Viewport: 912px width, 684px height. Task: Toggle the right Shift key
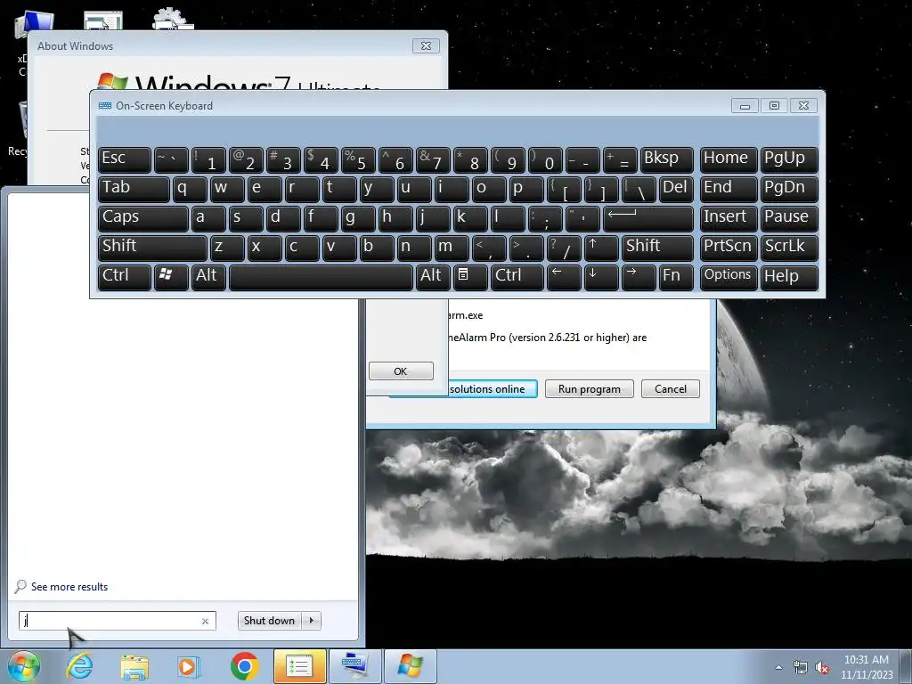658,248
